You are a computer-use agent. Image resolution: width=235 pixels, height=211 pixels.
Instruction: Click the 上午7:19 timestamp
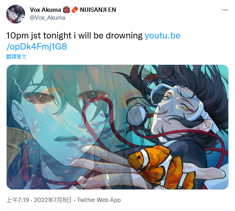coord(18,200)
